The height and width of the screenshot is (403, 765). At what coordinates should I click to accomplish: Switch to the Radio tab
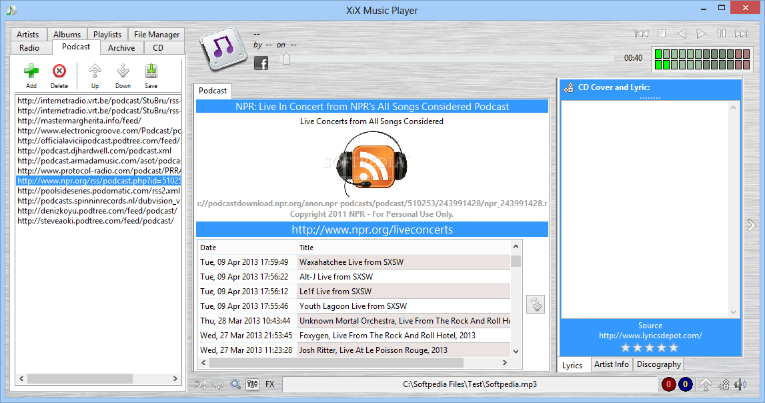[29, 48]
